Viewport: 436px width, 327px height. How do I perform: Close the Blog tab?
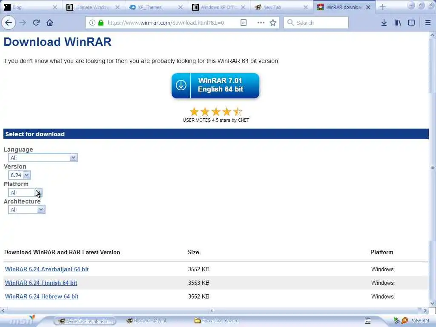point(55,7)
